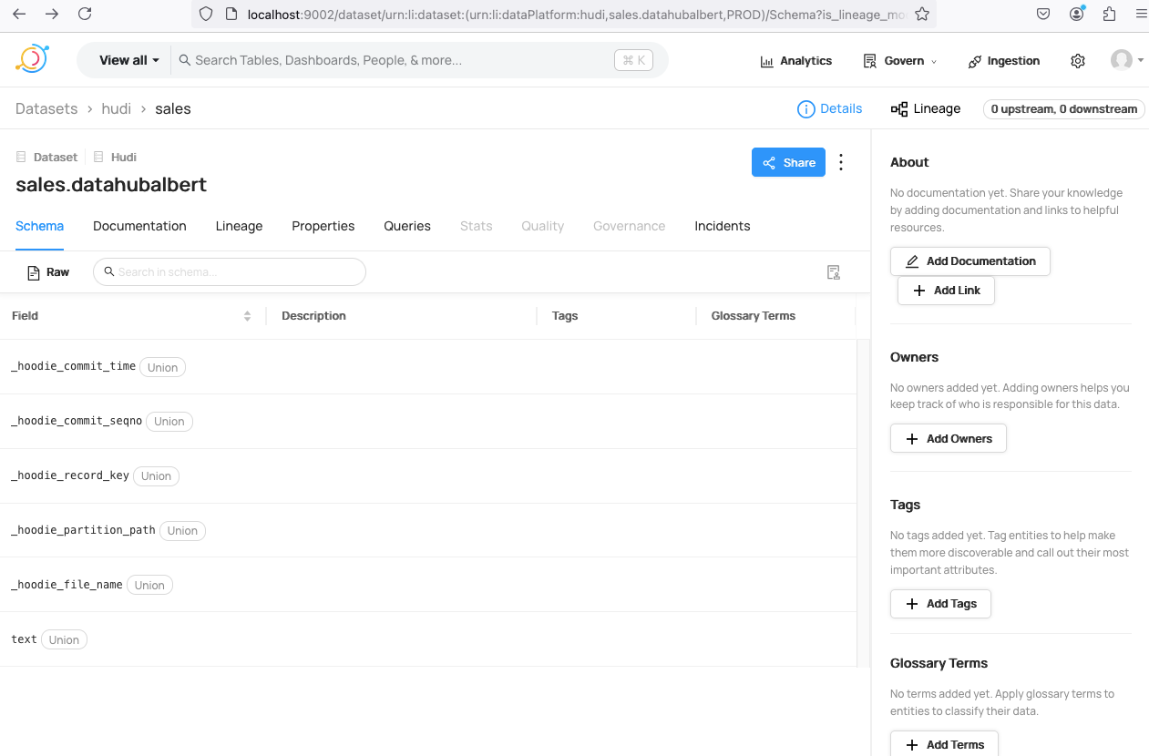The height and width of the screenshot is (756, 1149).
Task: Bookmark this page with star icon
Action: 922,14
